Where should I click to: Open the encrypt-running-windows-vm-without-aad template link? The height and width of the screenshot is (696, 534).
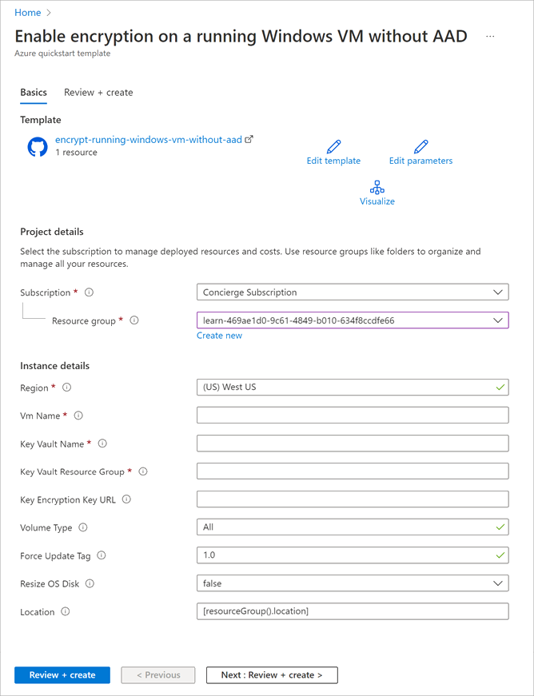[149, 139]
